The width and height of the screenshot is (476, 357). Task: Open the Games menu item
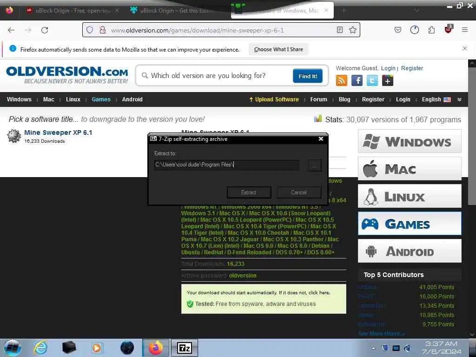101,99
